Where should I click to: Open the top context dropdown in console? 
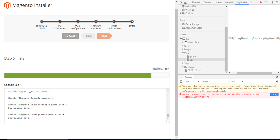tap(192, 82)
